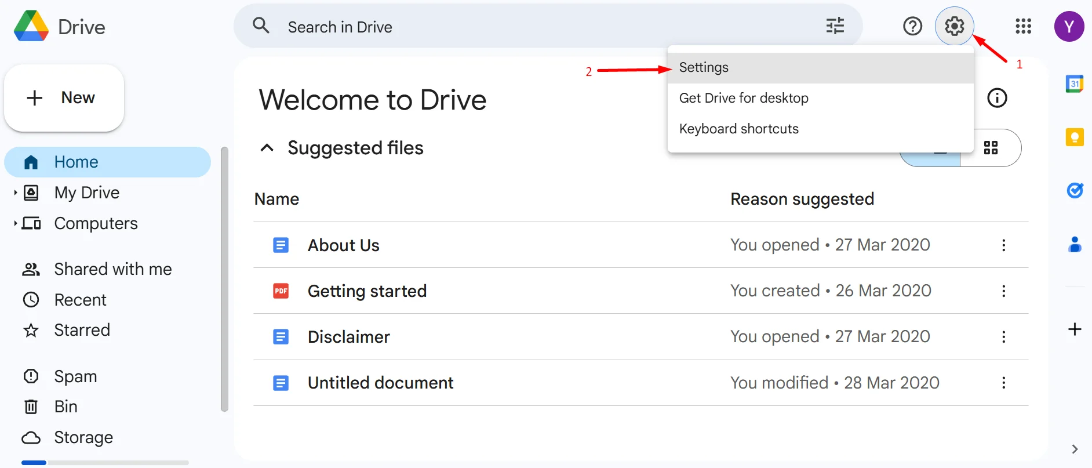Image resolution: width=1092 pixels, height=468 pixels.
Task: Click the Getting started PDF icon
Action: [x=281, y=291]
